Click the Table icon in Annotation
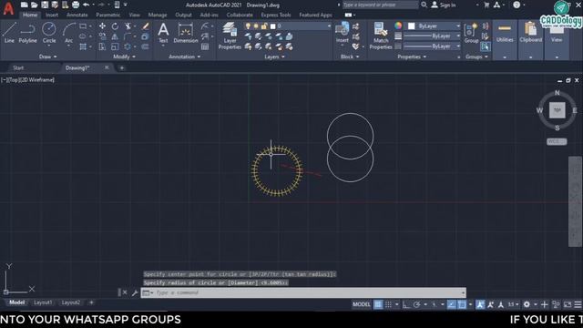Viewport: 583px width, 328px height. coord(205,46)
